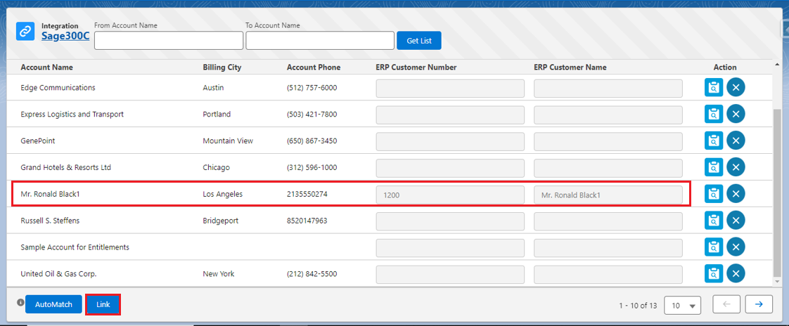
Task: Focus the From Account Name field
Action: [169, 41]
